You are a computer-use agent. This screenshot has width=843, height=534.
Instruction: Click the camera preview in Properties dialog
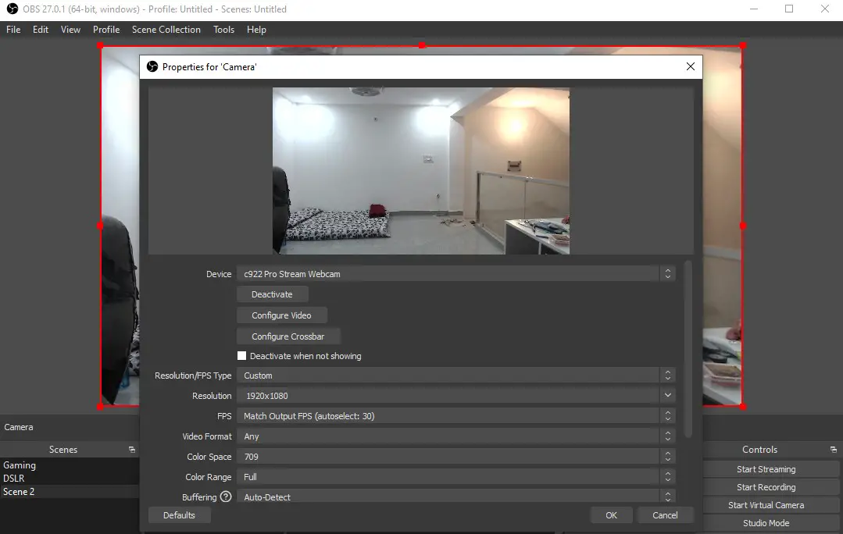pyautogui.click(x=421, y=171)
